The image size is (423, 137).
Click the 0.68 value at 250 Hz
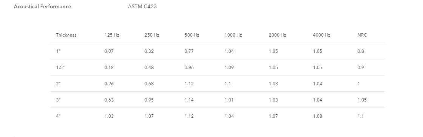(x=149, y=84)
